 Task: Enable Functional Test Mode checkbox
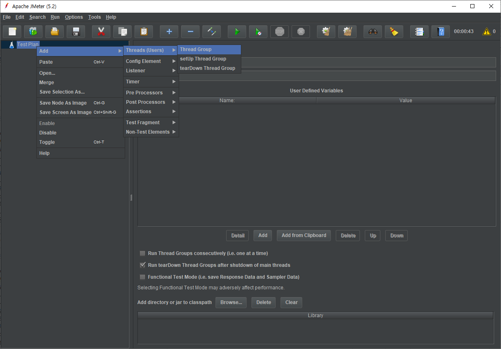pyautogui.click(x=143, y=277)
